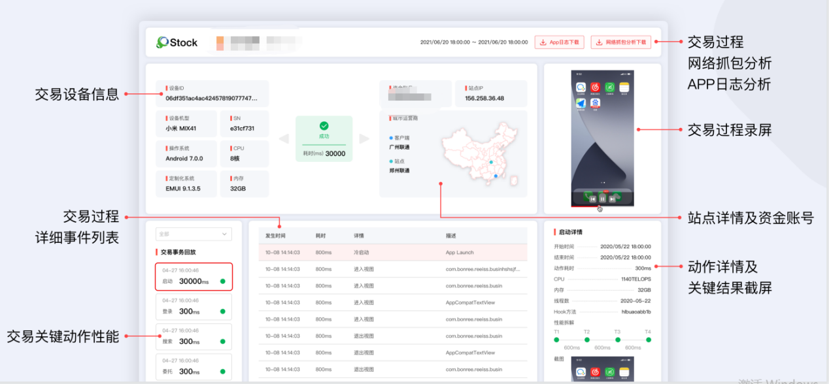Select the T1 marker in 性能拆解 timeline

point(556,340)
